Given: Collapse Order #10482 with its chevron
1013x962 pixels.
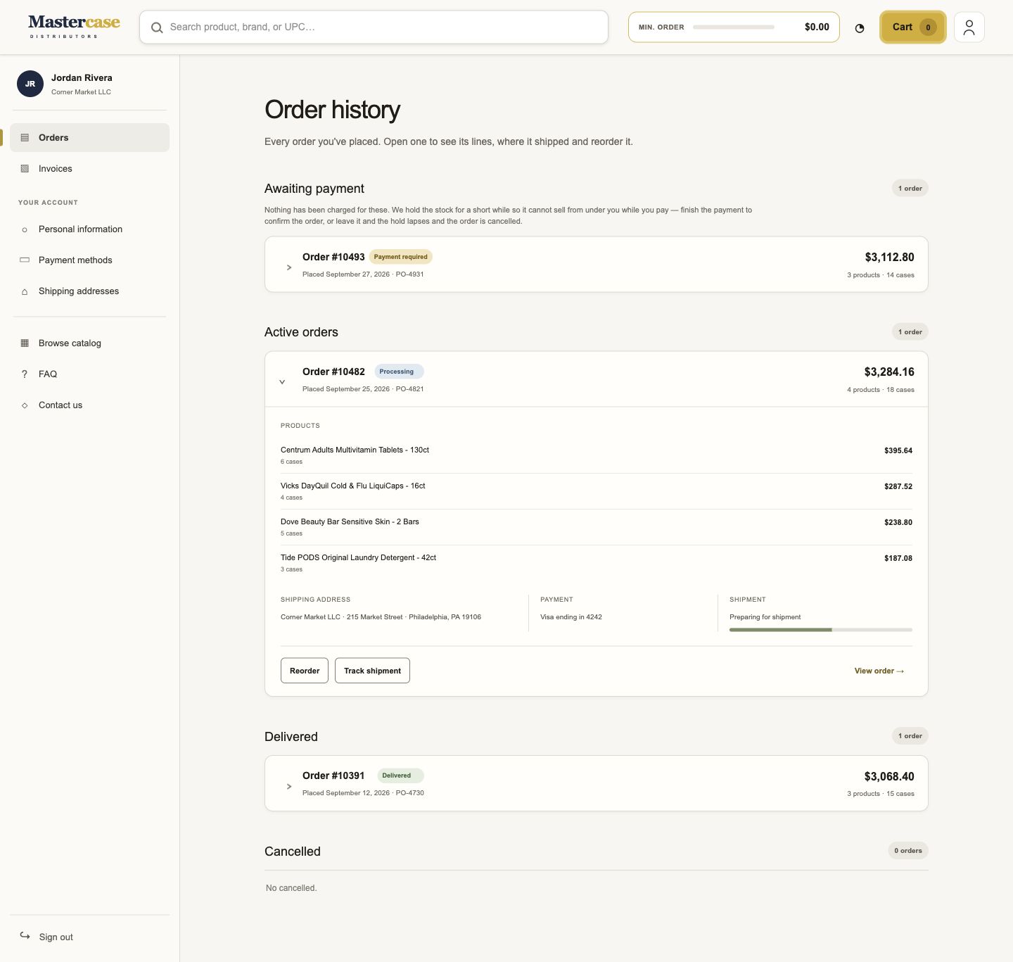Looking at the screenshot, I should pyautogui.click(x=282, y=382).
